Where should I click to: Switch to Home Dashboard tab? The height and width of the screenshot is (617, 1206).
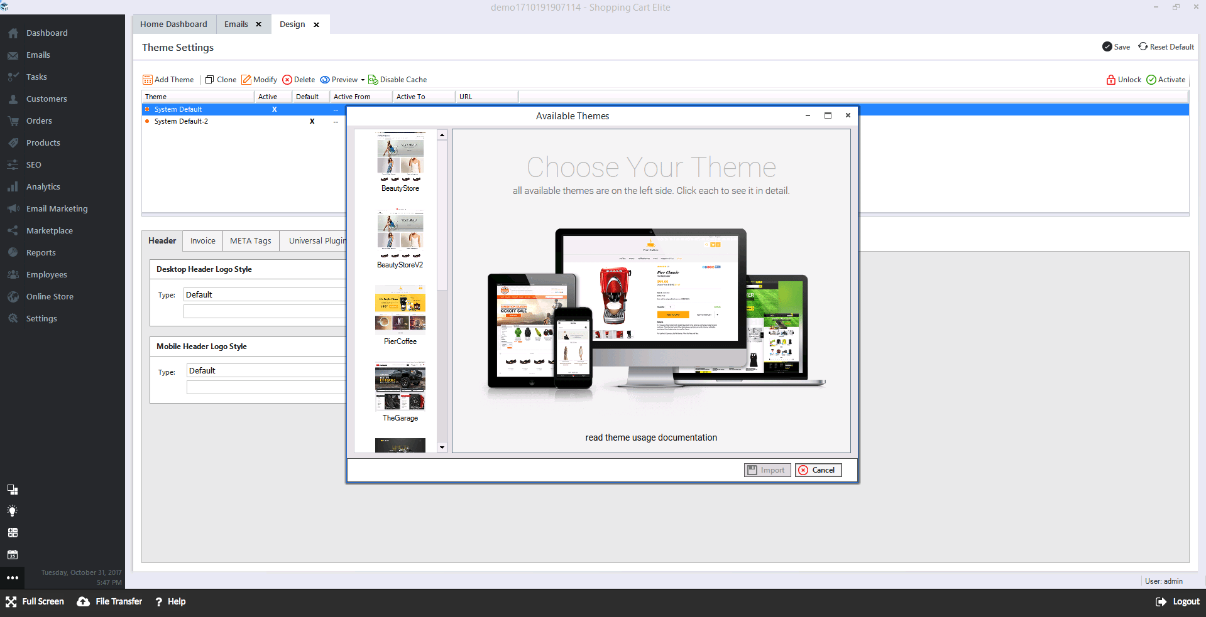[173, 24]
